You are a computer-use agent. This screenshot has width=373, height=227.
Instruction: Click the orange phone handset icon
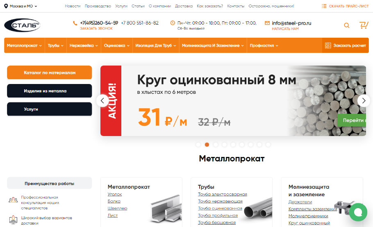(x=75, y=23)
